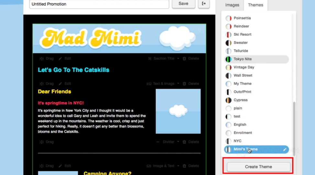
Task: Click the theme list vertical scrollbar
Action: 294,129
